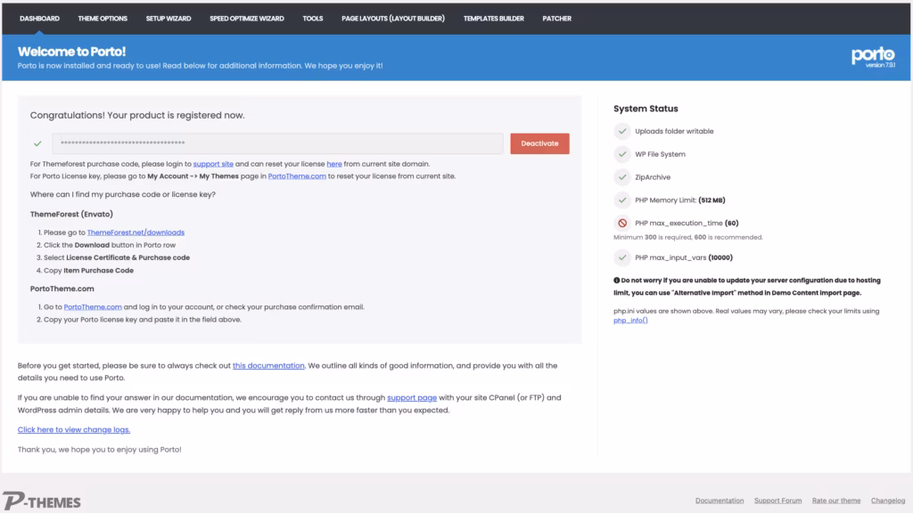
Task: Focus the masked license key field
Action: pyautogui.click(x=278, y=143)
